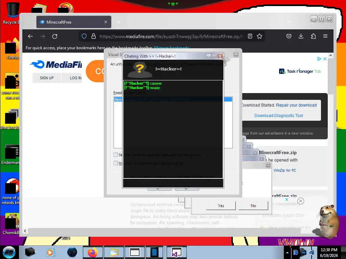The image size is (346, 259).
Task: Open the Save to Pocket button
Action: 289,36
